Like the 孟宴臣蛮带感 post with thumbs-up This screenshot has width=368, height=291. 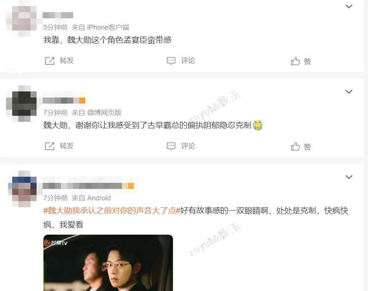click(295, 61)
